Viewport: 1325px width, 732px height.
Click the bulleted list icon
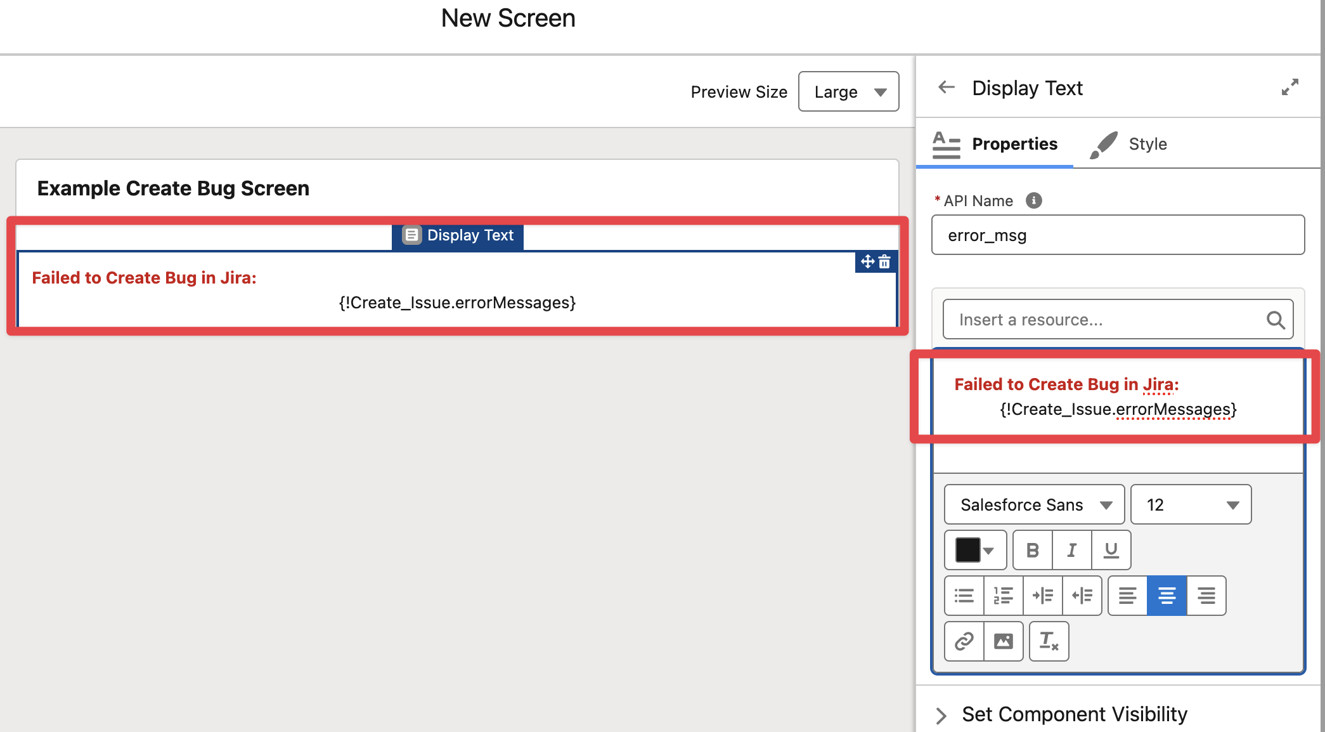click(x=964, y=596)
